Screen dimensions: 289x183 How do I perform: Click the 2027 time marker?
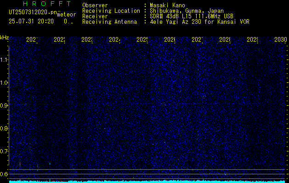pyautogui.click(x=197, y=39)
